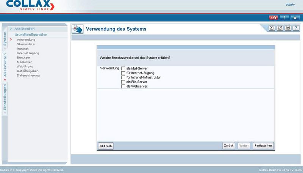Go to the Verwendung wizard step
Viewport: 303px width, 173px height.
26,40
